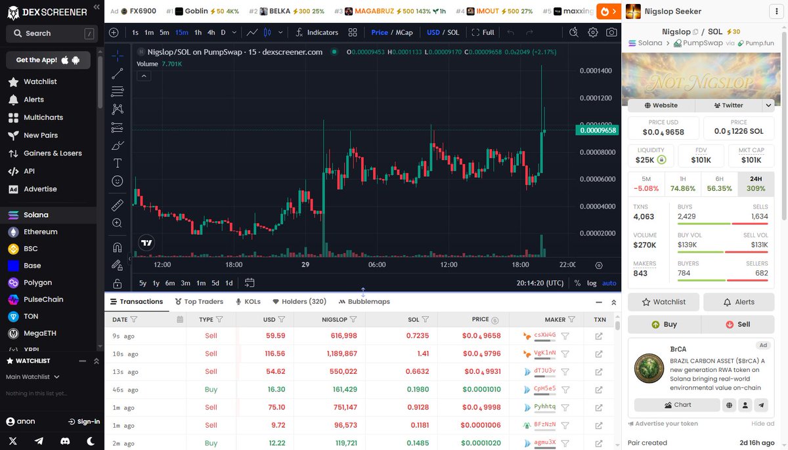Switch chart to Fullscreen mode
This screenshot has width=788, height=450.
pyautogui.click(x=483, y=32)
